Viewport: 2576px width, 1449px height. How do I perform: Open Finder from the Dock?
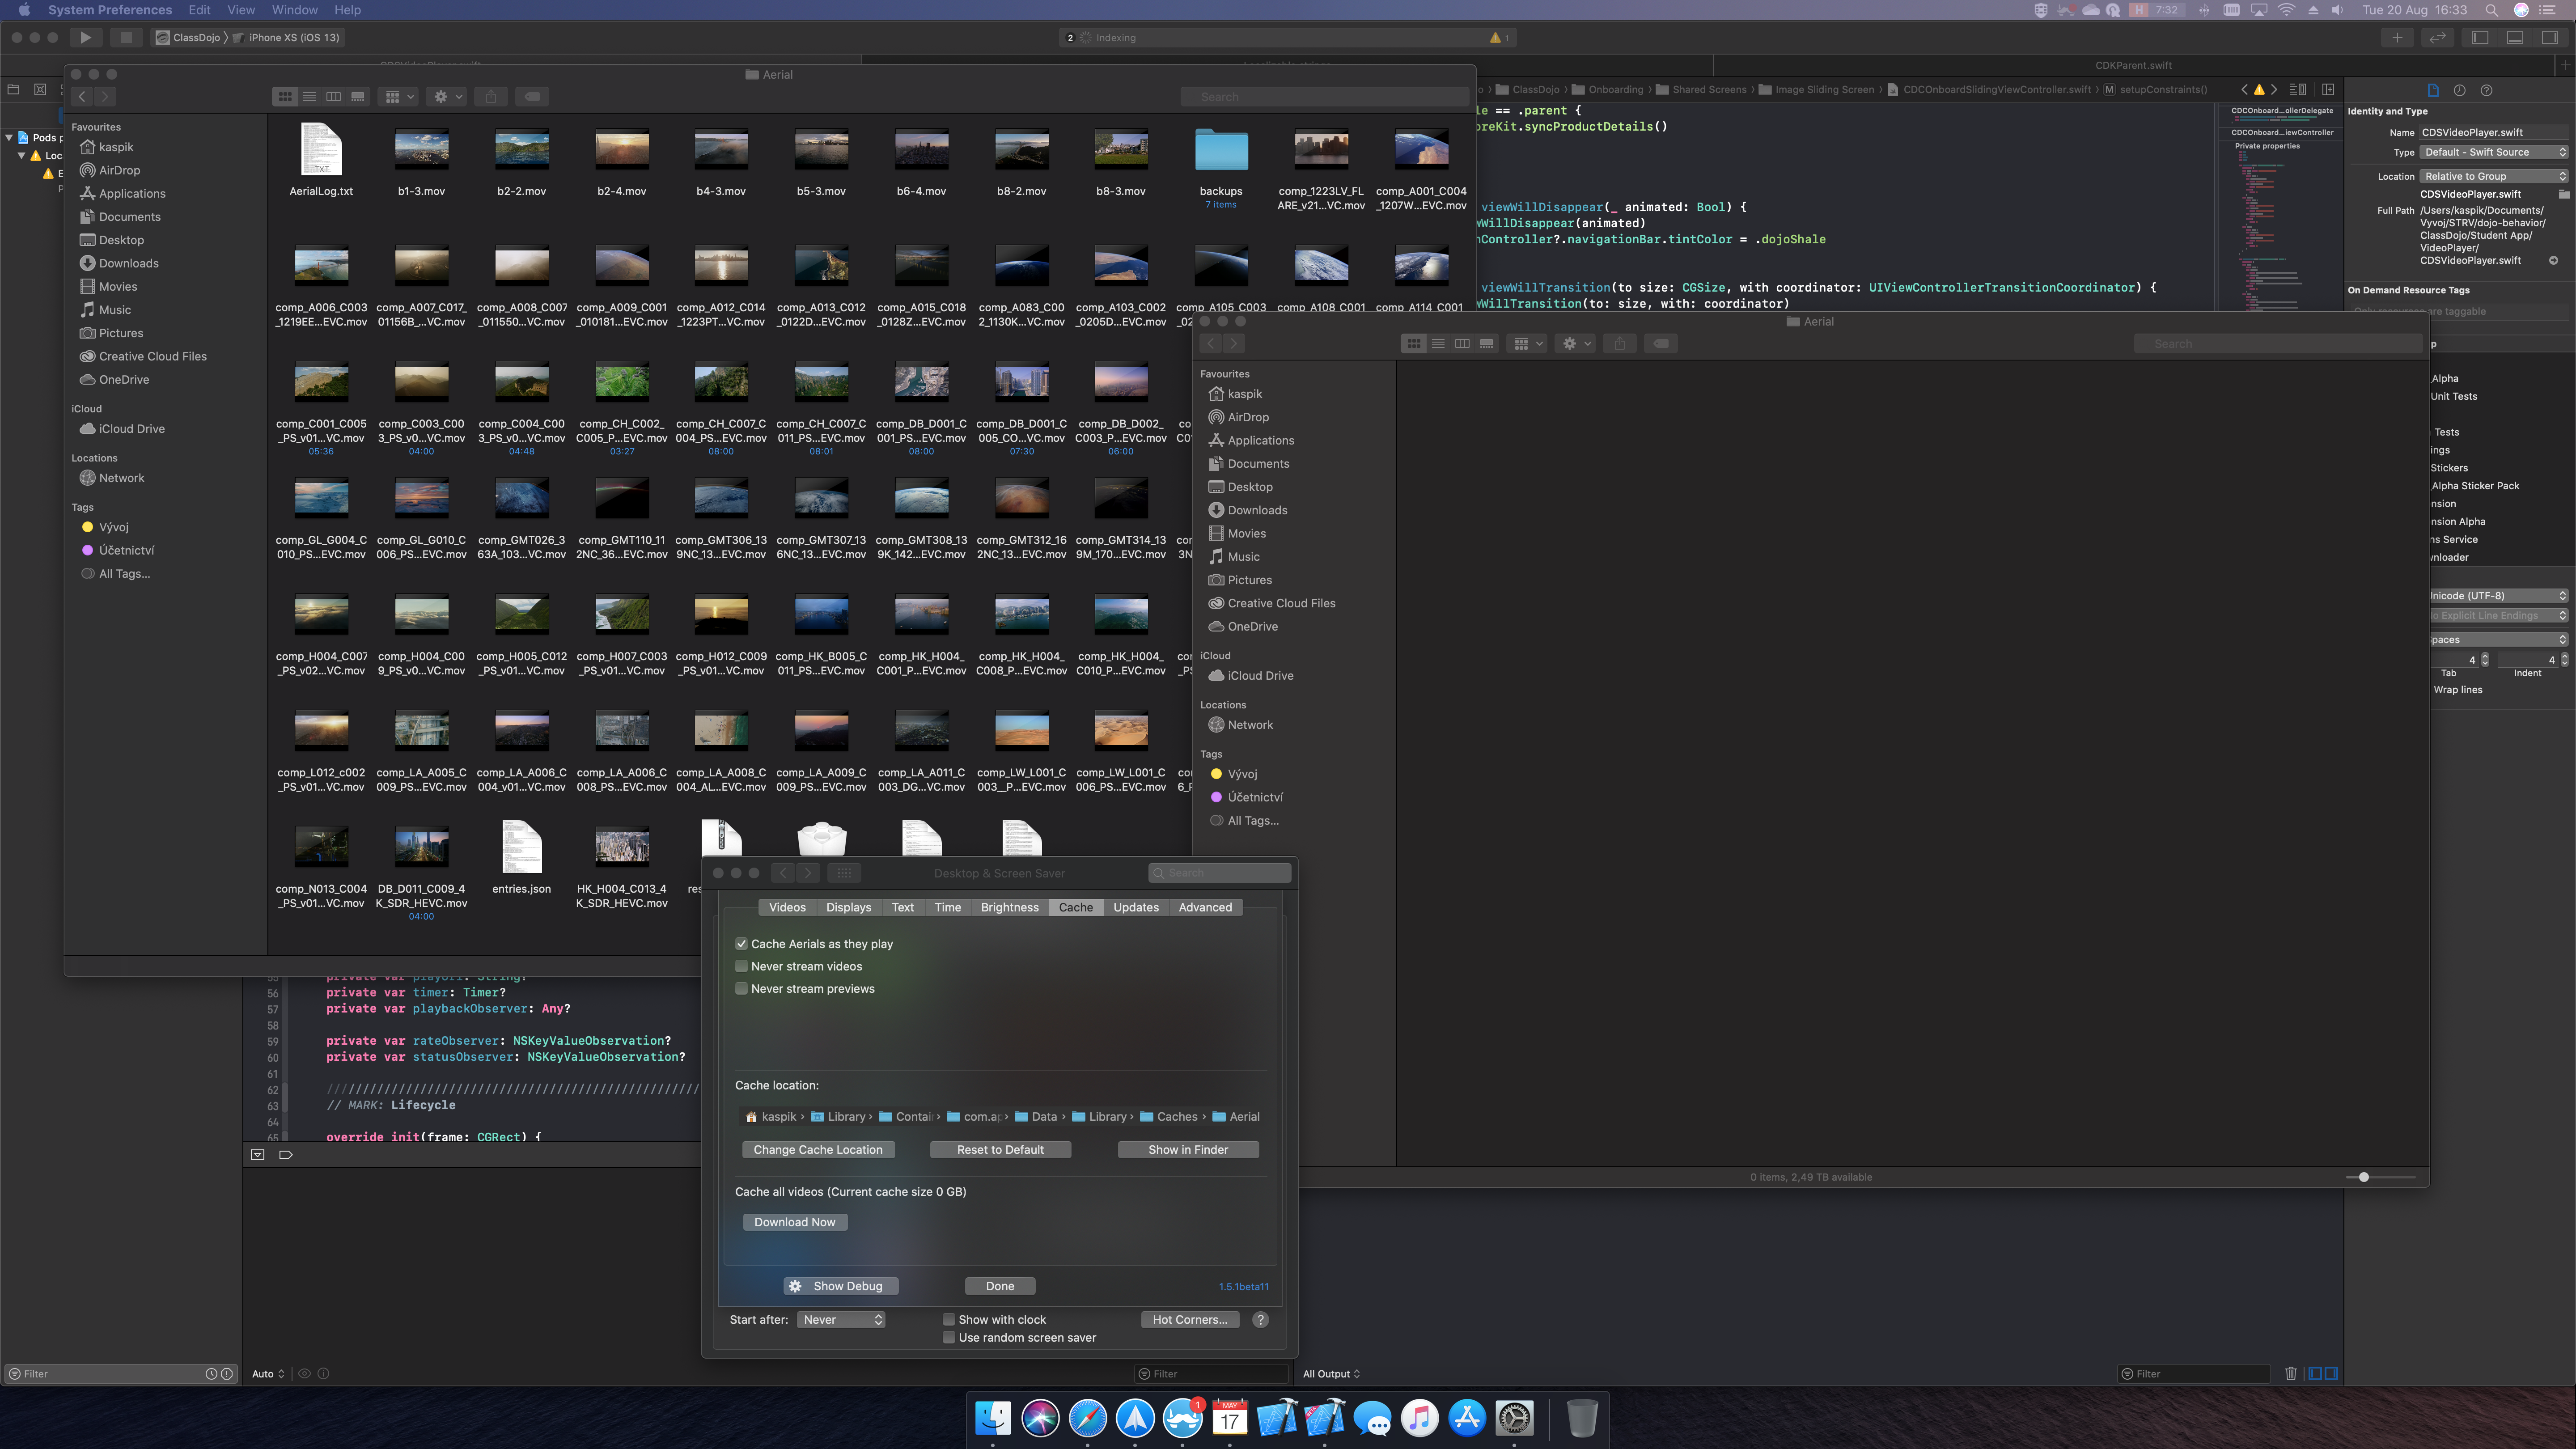(x=993, y=1418)
